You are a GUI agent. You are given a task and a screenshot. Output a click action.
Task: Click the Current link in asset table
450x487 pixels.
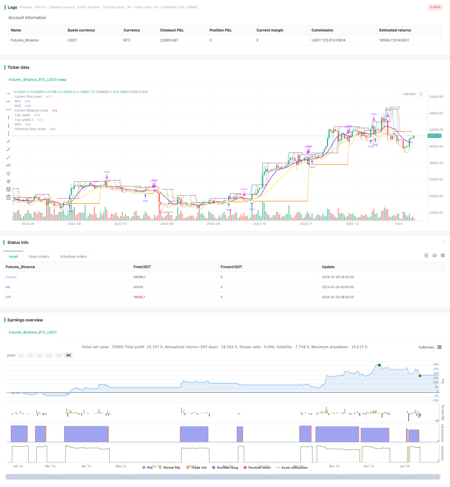(11, 277)
